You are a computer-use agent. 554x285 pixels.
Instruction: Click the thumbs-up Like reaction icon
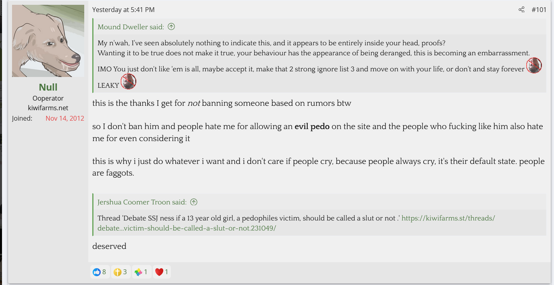[97, 272]
